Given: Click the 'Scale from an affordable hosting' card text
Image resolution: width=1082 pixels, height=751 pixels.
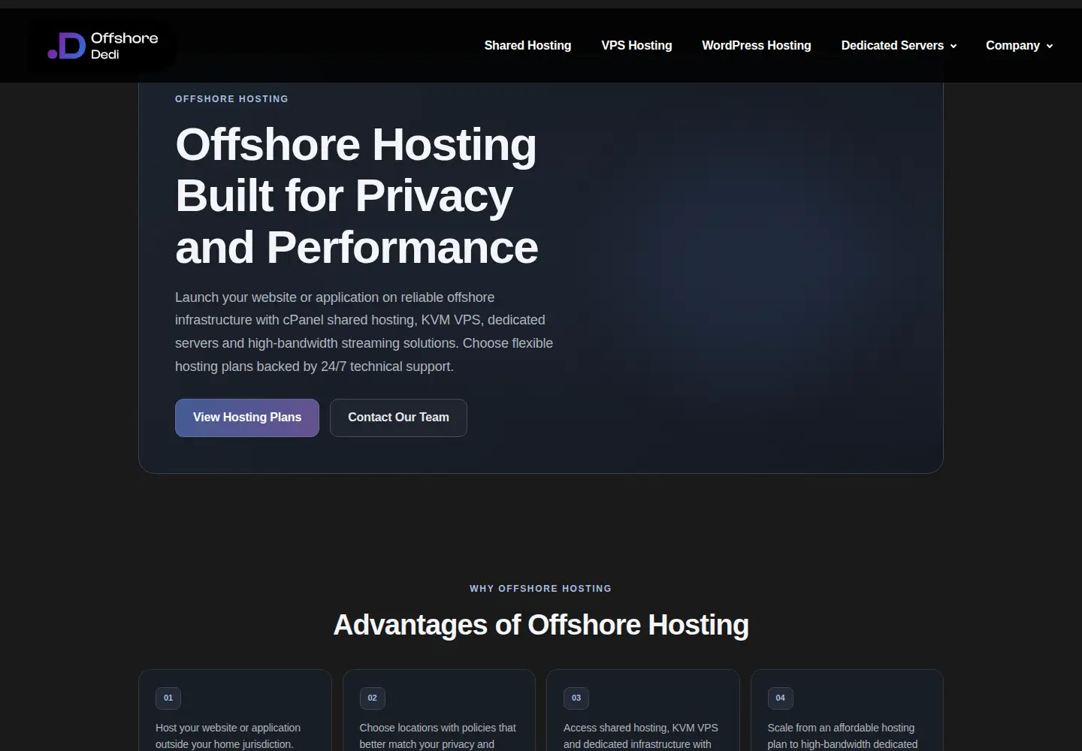Looking at the screenshot, I should point(842,736).
